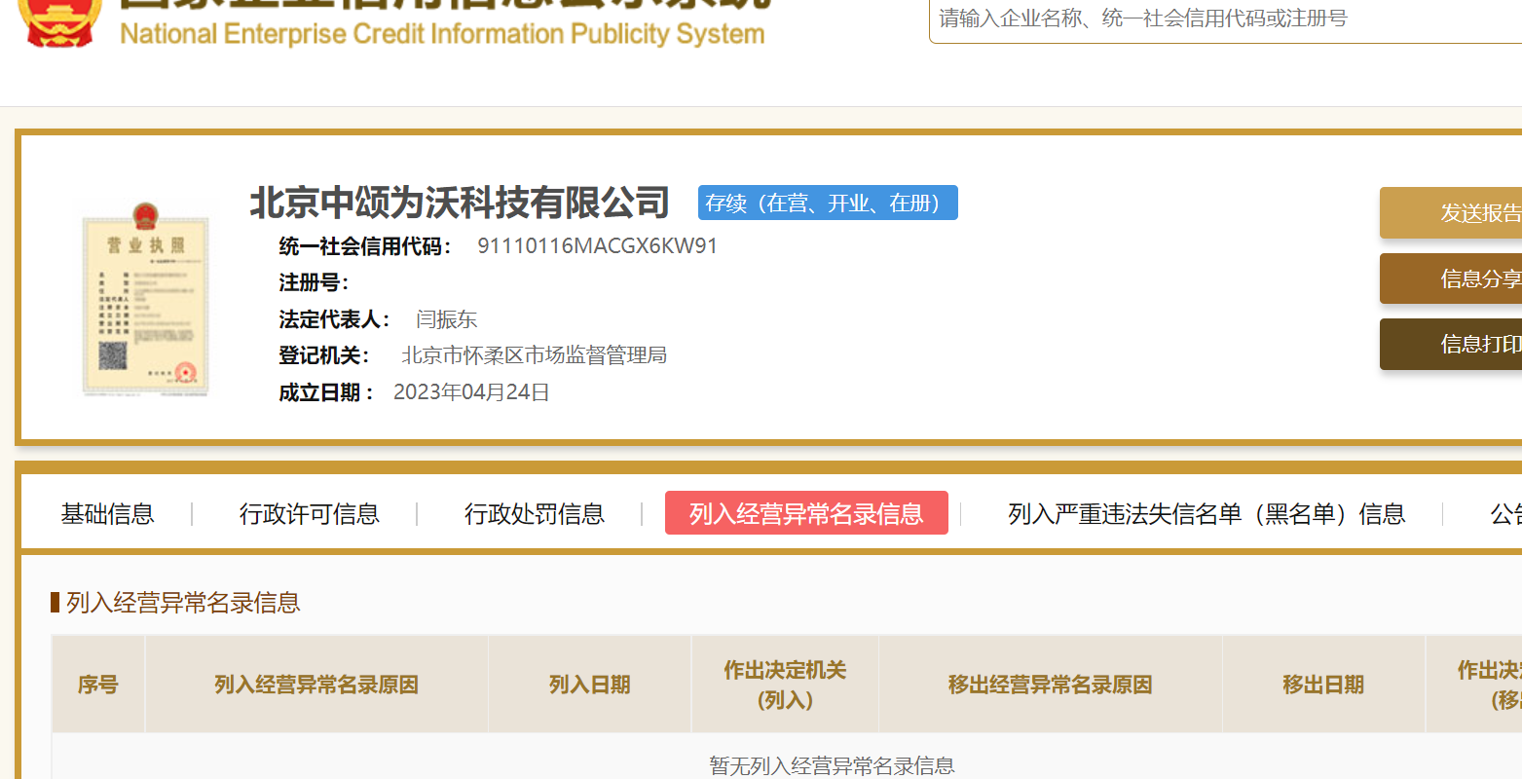This screenshot has height=779, width=1522.
Task: Open the business license thumbnail image
Action: coord(144,298)
